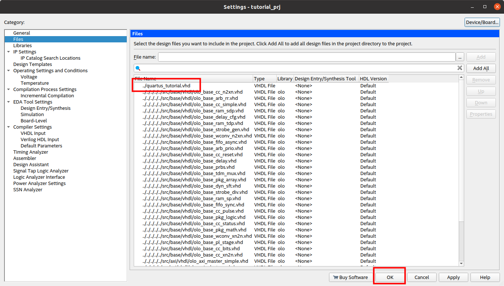Open the Device/Board... dialog
Viewport: 504px width, 286px height.
click(482, 22)
